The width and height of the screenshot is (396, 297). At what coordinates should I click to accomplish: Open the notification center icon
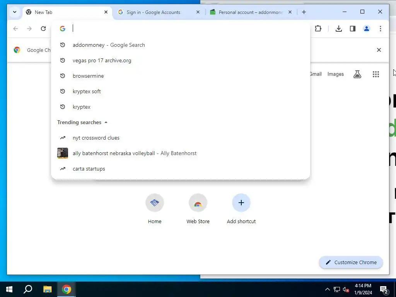pyautogui.click(x=384, y=289)
